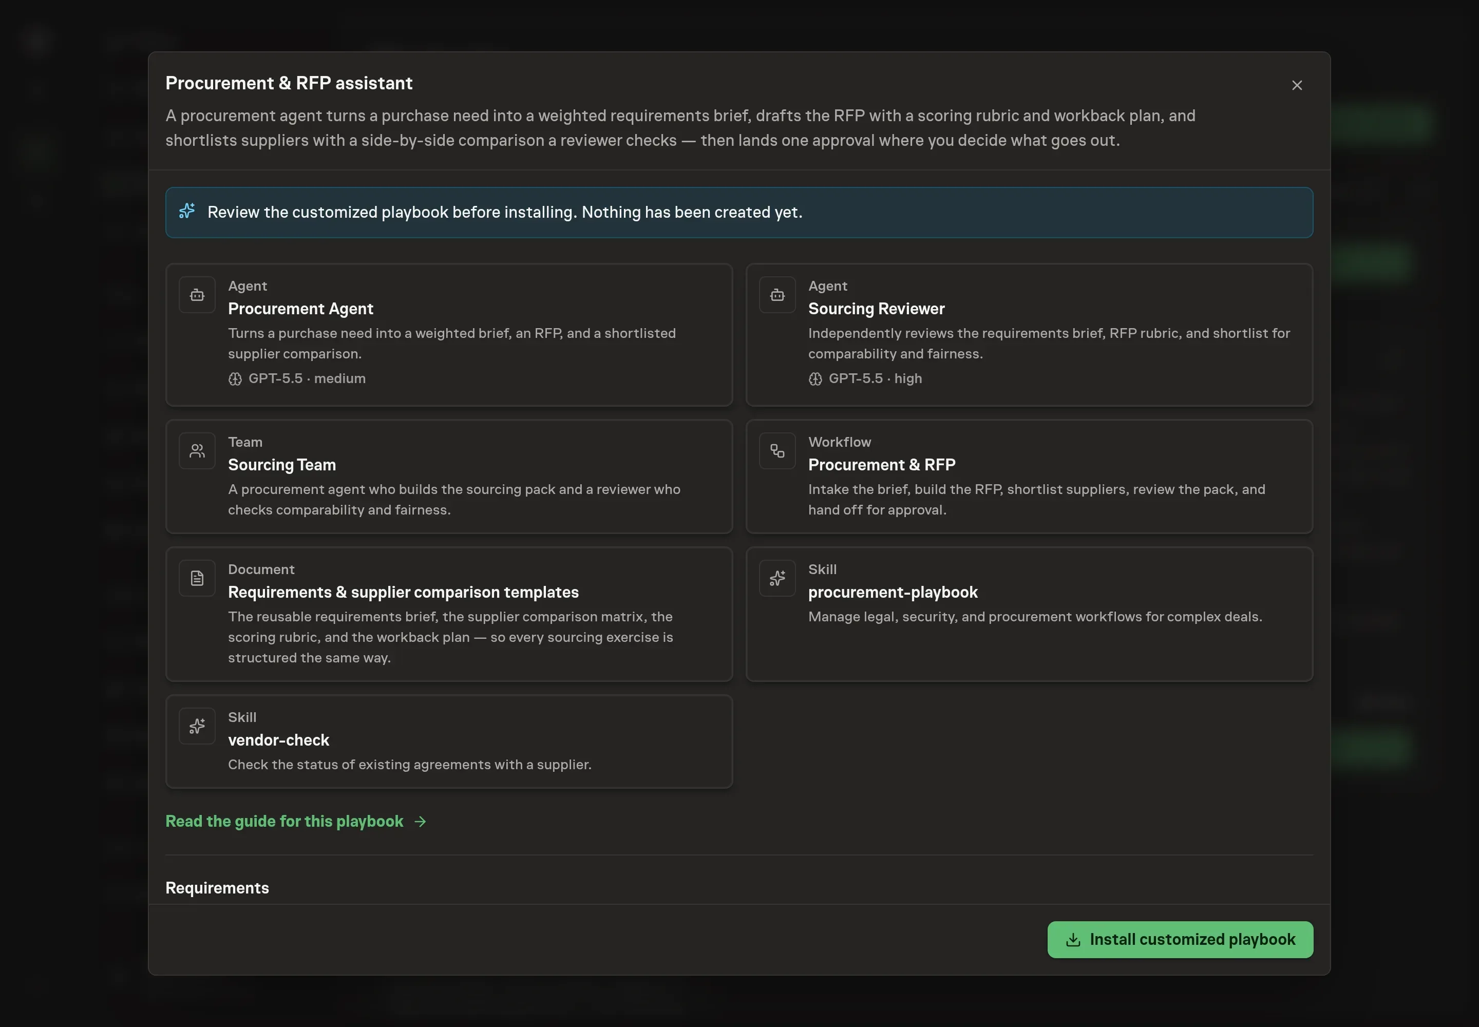Click the people icon beside Sourcing Team
The width and height of the screenshot is (1479, 1027).
click(x=197, y=451)
